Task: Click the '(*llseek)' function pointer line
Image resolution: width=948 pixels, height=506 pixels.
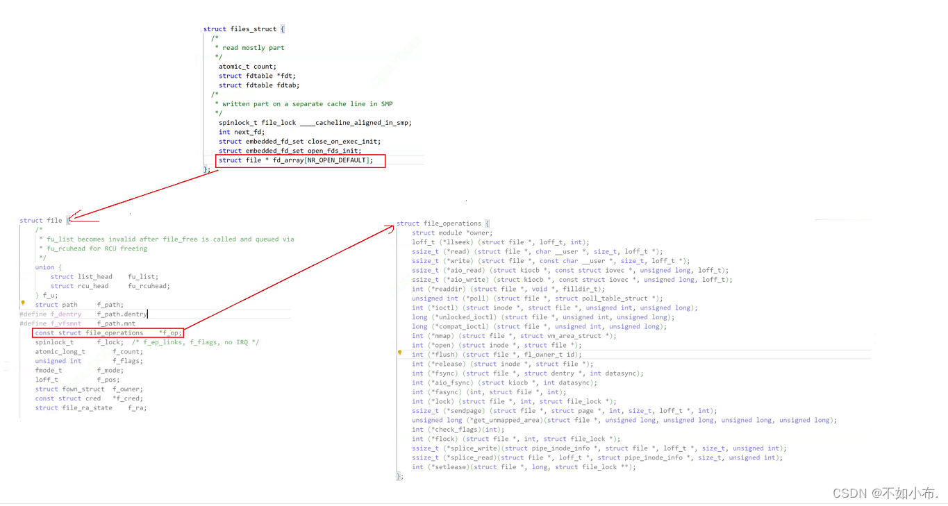Action: (501, 242)
